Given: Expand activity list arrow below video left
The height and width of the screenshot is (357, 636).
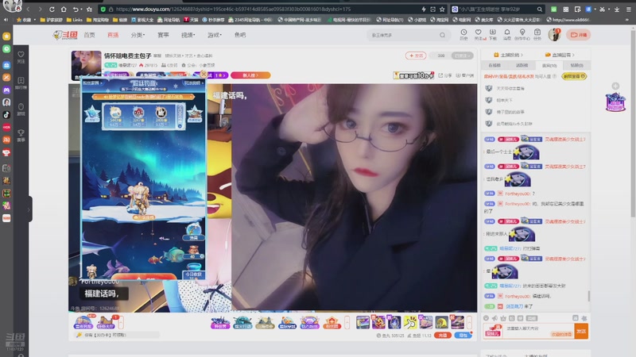Looking at the screenshot, I should 121,322.
